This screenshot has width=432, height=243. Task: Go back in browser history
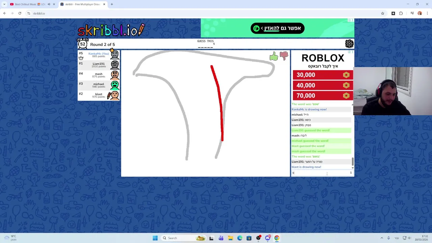pos(5,13)
